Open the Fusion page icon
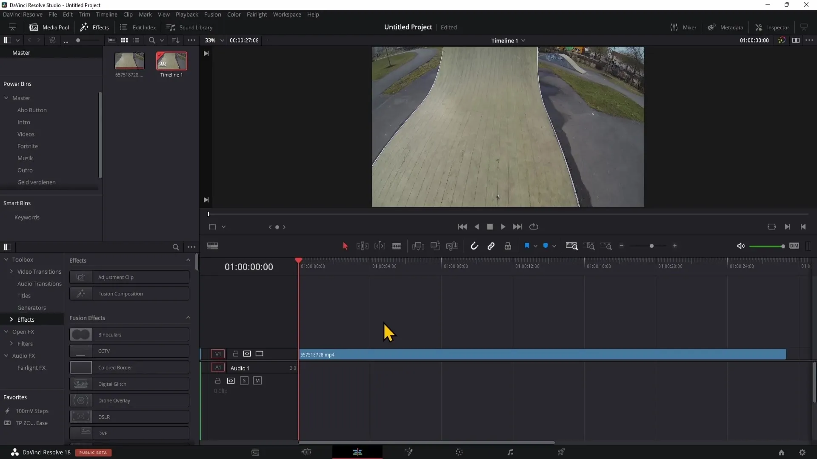 408,452
